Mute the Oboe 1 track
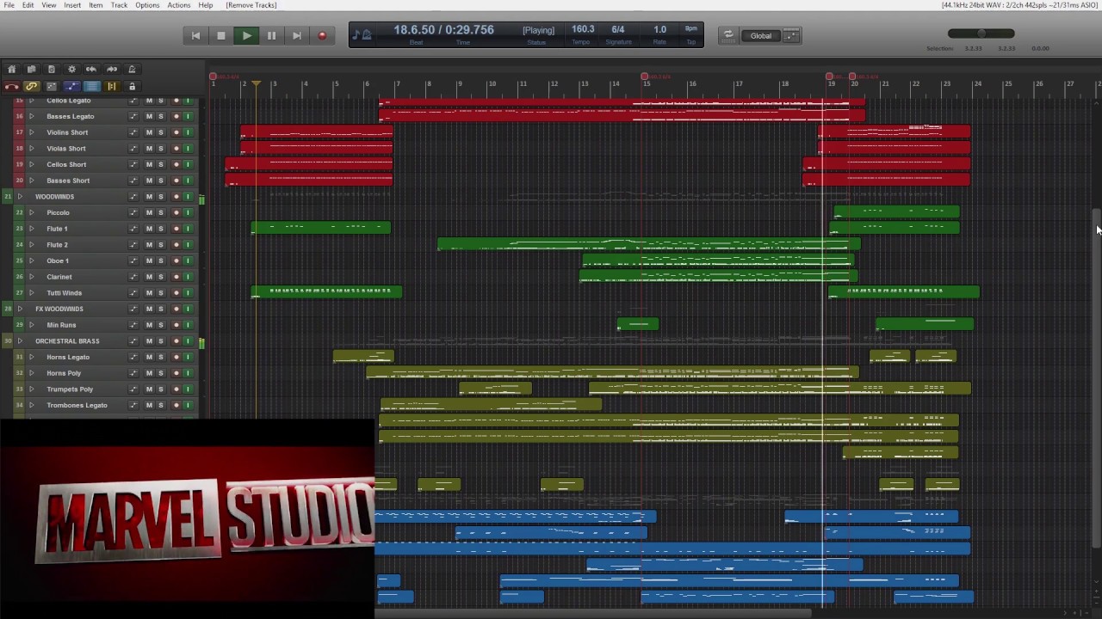This screenshot has height=619, width=1102. click(x=149, y=260)
